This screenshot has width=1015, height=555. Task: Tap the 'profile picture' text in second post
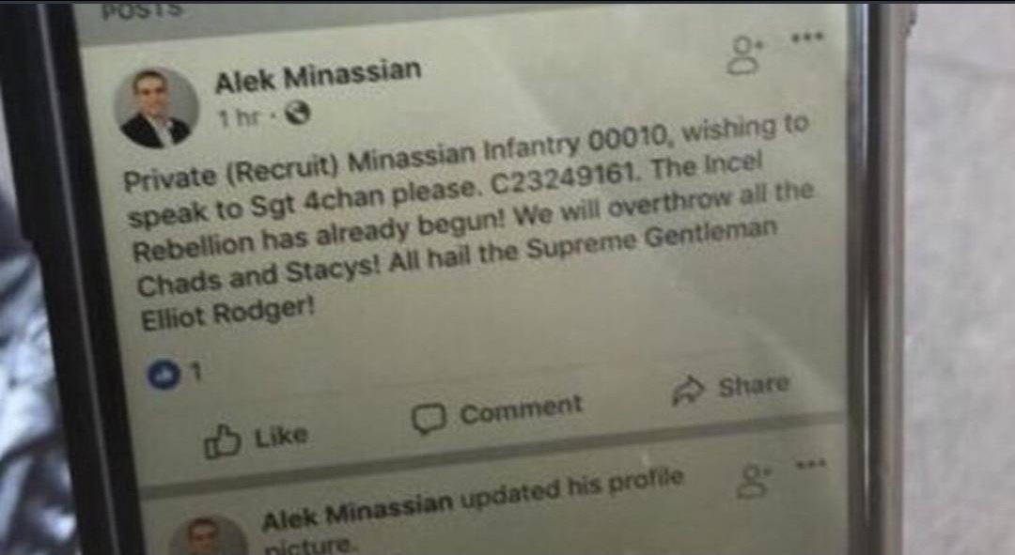473,511
